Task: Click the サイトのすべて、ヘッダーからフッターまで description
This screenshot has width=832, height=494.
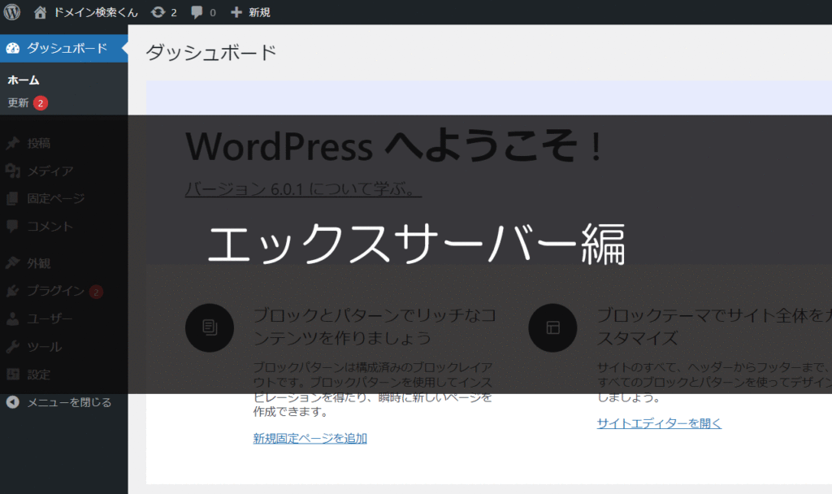Action: pyautogui.click(x=714, y=382)
